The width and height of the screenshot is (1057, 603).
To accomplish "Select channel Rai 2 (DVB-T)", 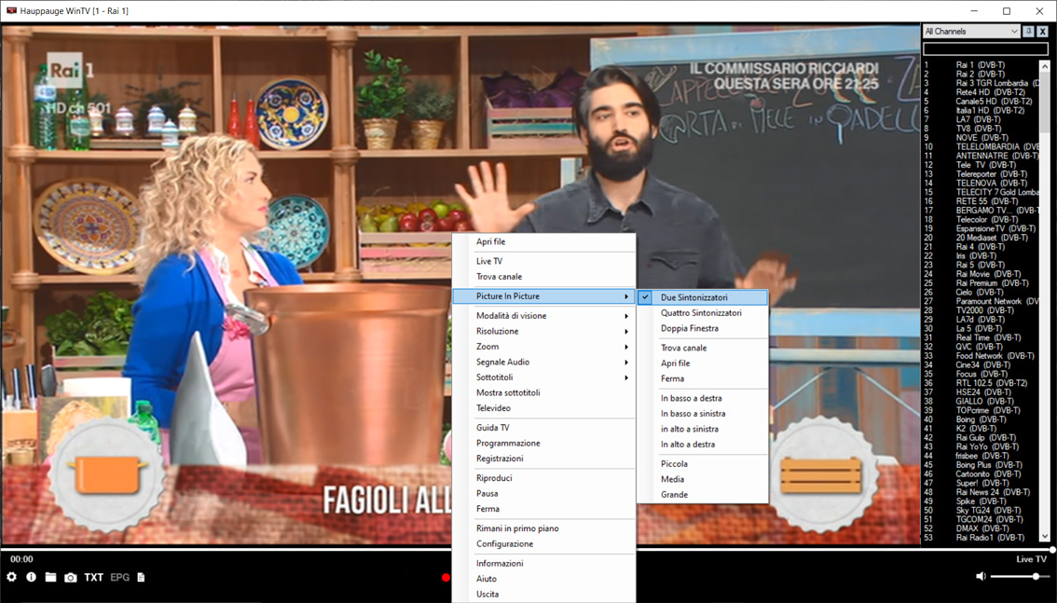I will point(981,75).
